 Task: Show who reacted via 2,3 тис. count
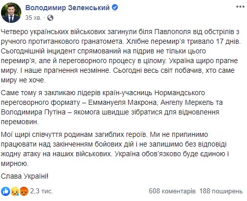click(42, 191)
